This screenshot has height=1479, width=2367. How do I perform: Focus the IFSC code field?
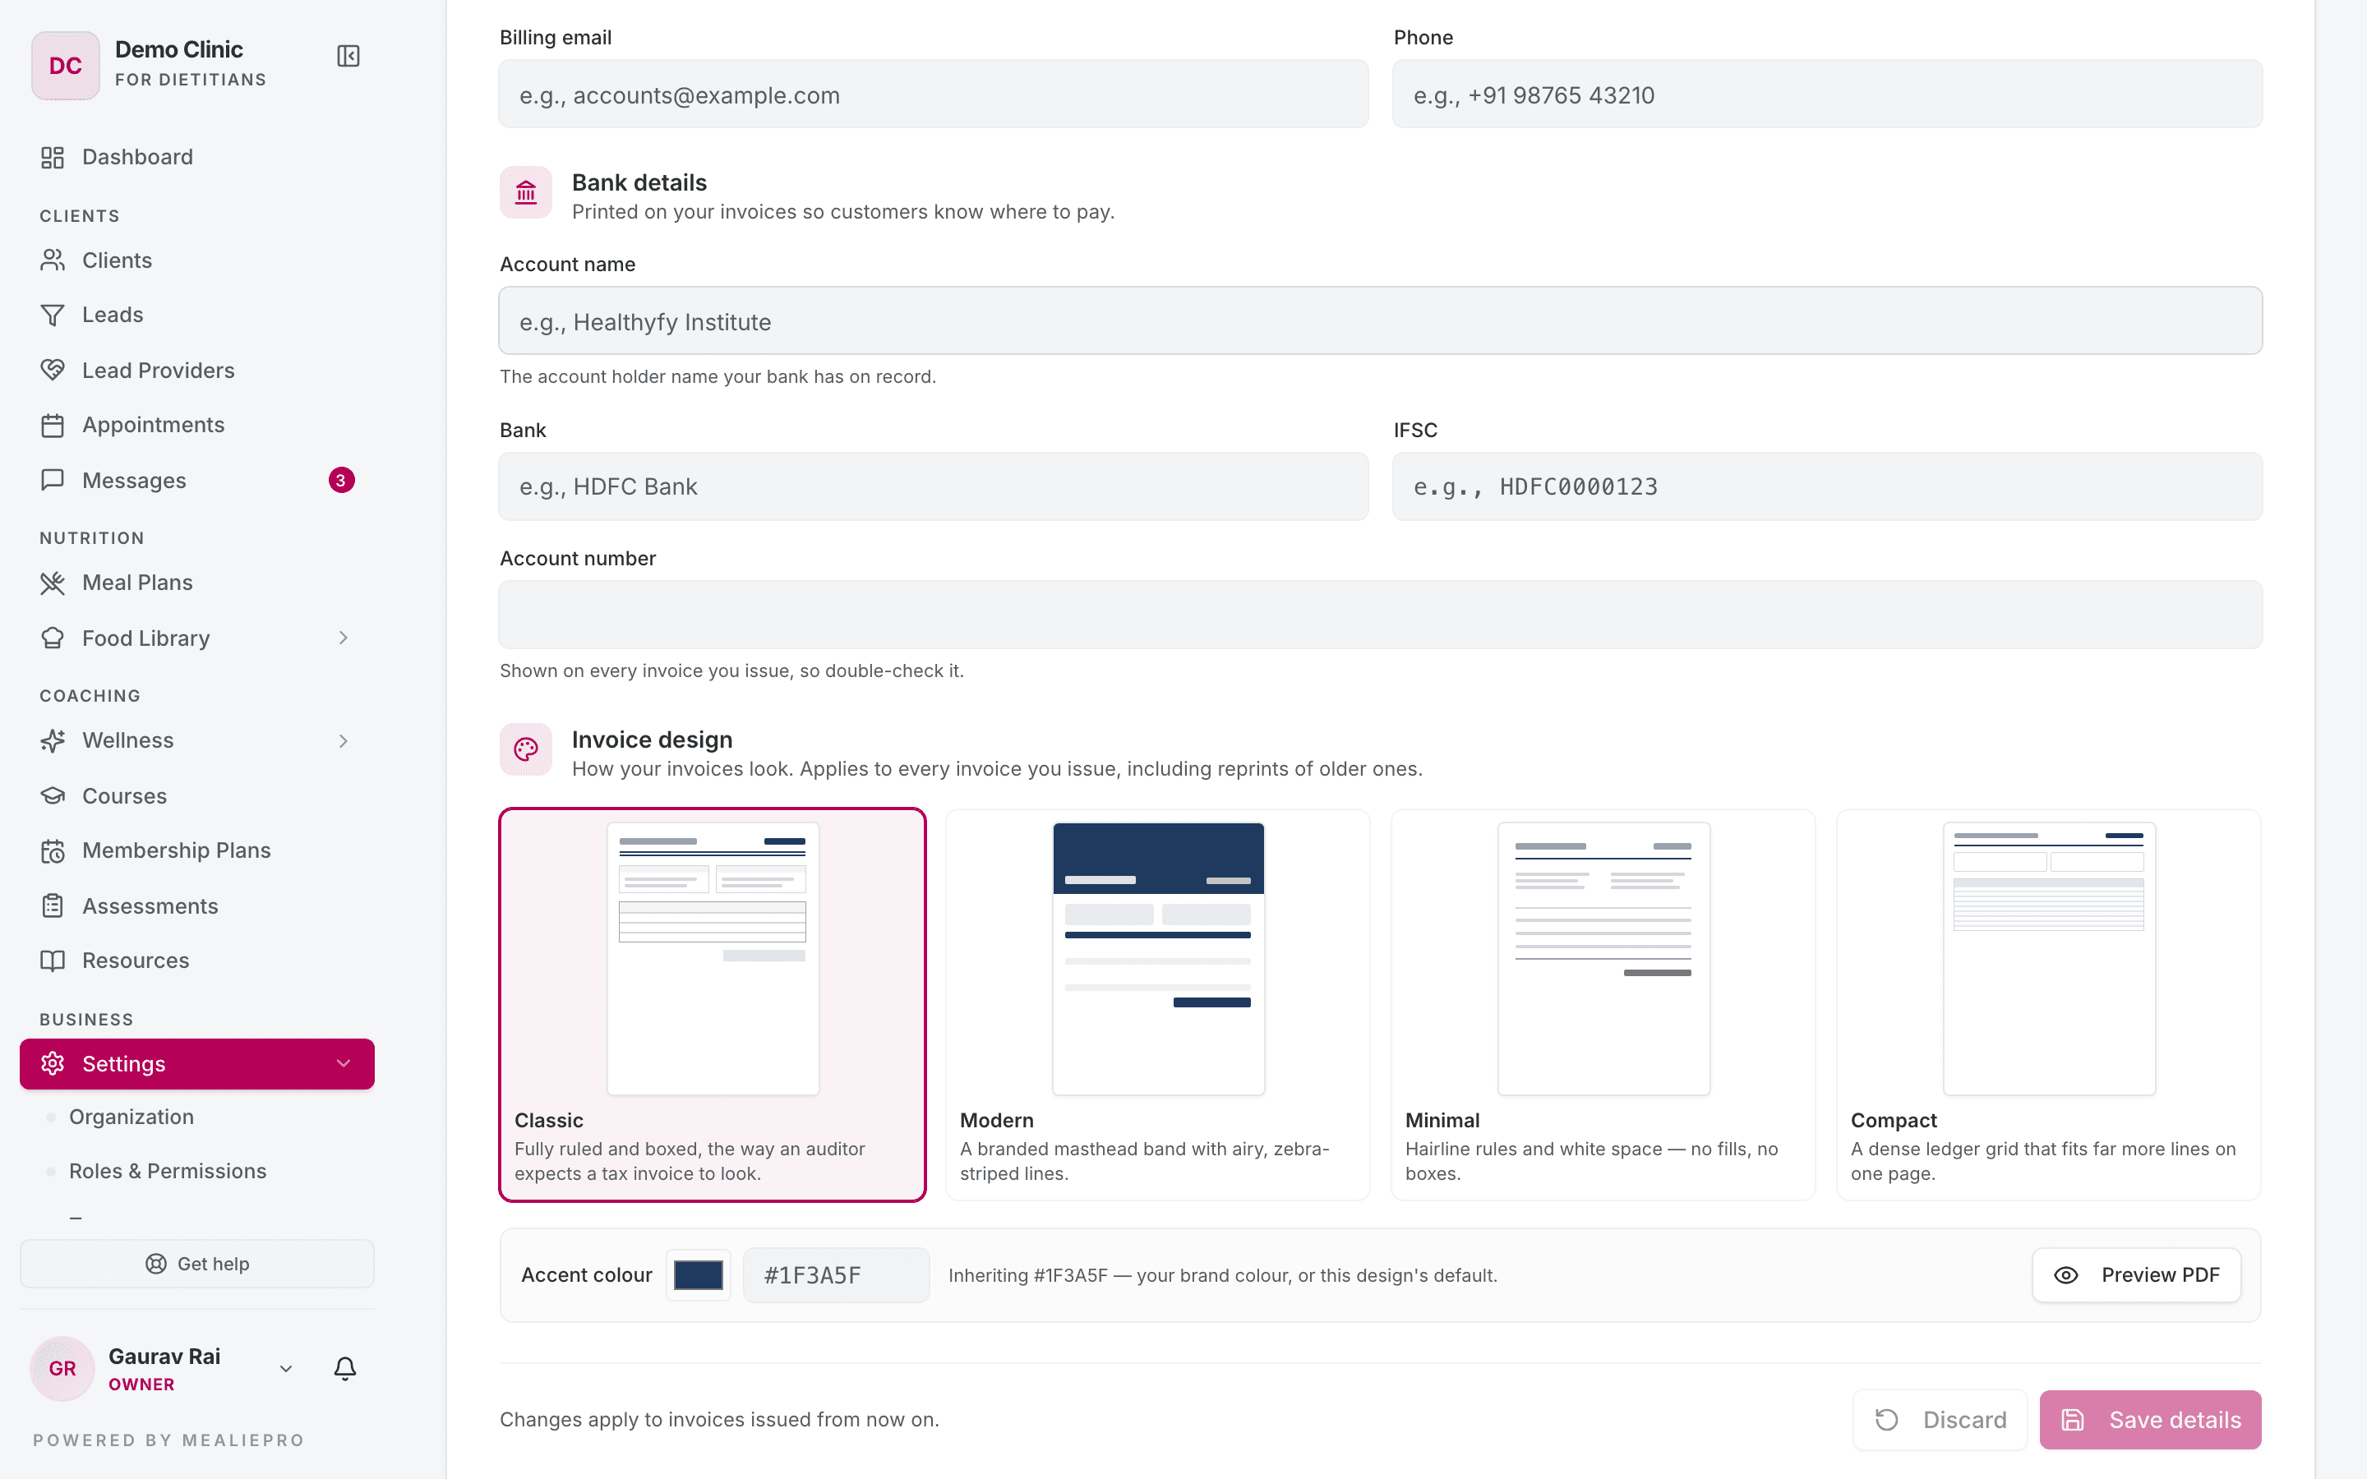pyautogui.click(x=1827, y=486)
